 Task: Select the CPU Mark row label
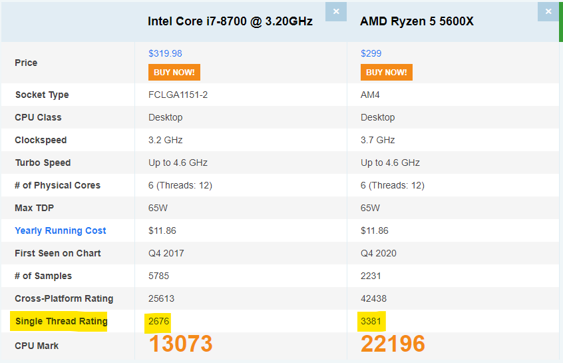tap(37, 346)
